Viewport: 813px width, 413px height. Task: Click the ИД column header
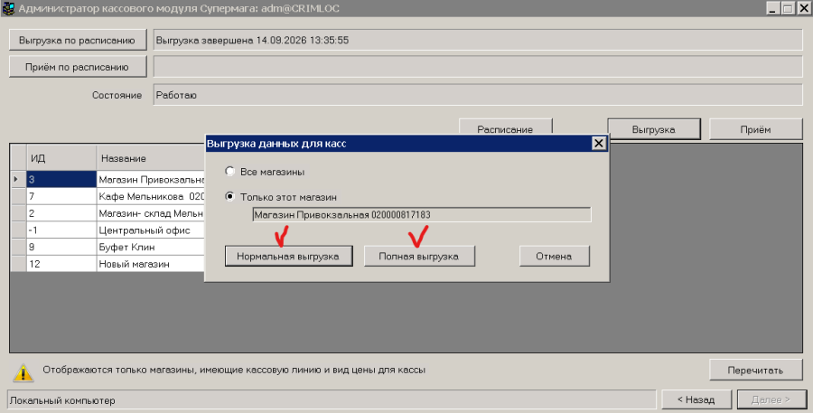[61, 158]
